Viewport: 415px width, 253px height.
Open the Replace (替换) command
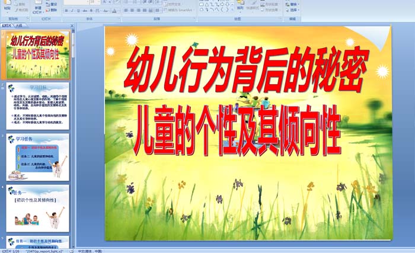pyautogui.click(x=292, y=5)
